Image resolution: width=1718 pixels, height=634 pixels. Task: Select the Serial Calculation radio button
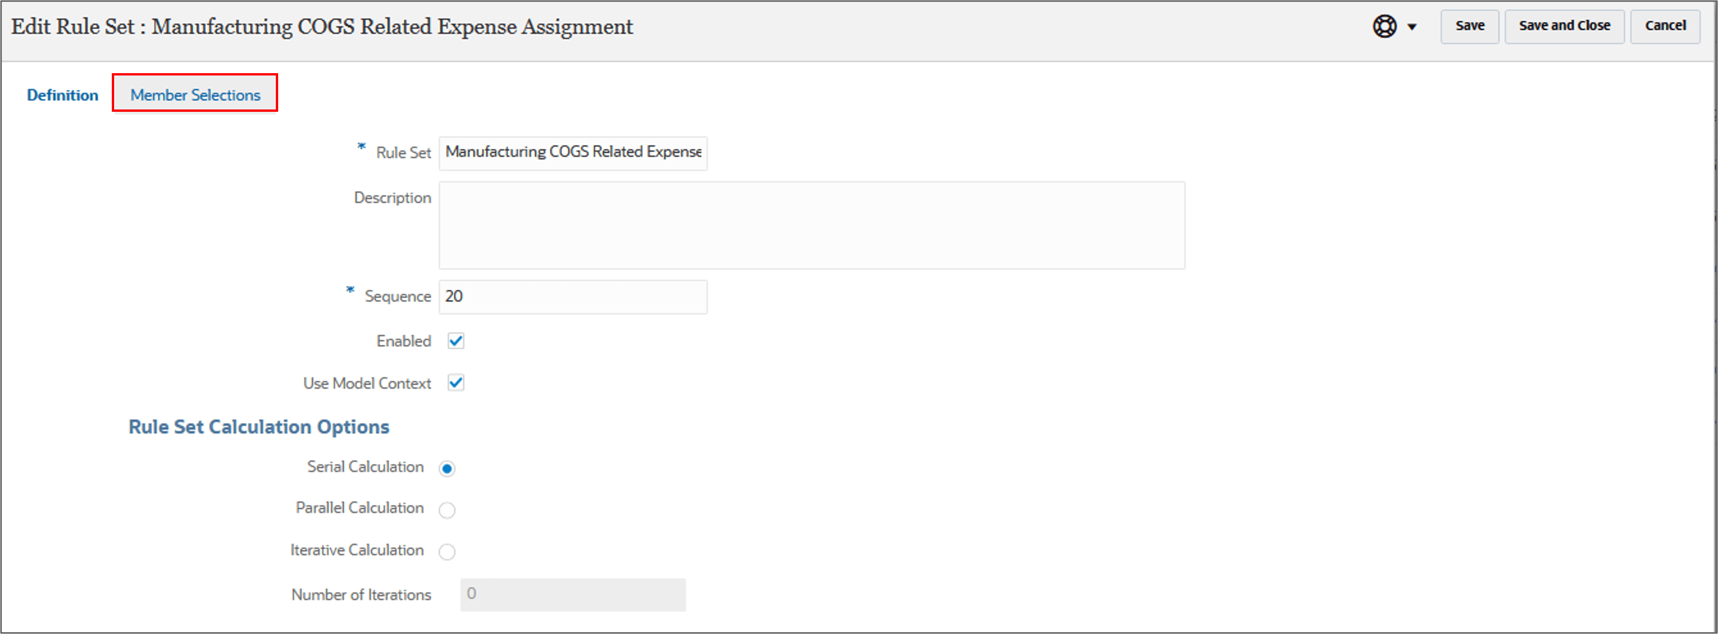coord(447,469)
